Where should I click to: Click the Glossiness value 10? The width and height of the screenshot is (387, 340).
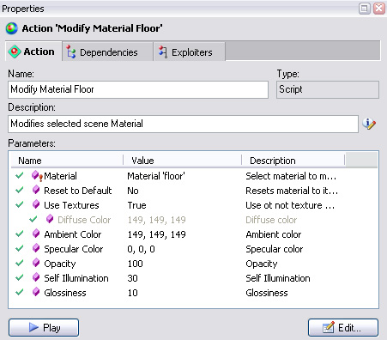(132, 293)
